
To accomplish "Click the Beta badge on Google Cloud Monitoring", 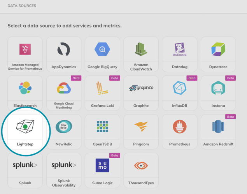I will click(76, 78).
